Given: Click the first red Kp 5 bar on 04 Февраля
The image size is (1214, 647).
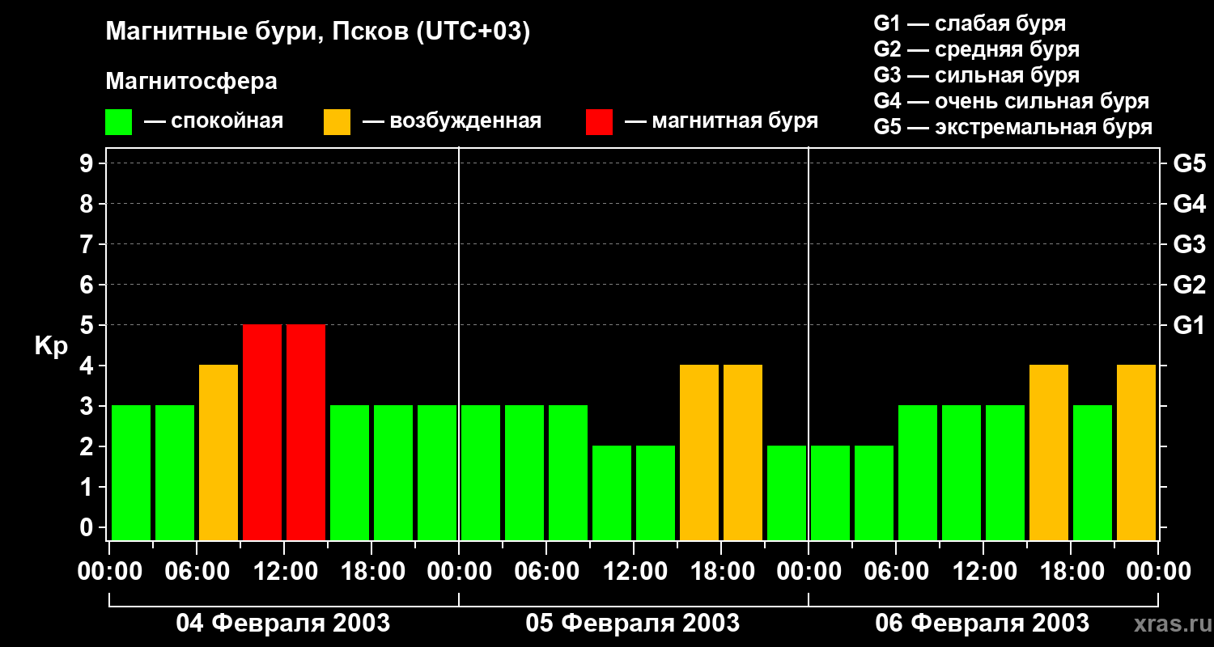Looking at the screenshot, I should 262,432.
